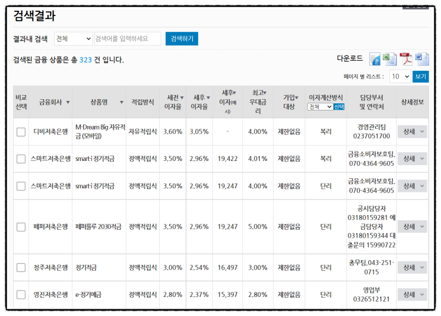
Task: Click 담당부서 및 연락처 column header
Action: 372,102
